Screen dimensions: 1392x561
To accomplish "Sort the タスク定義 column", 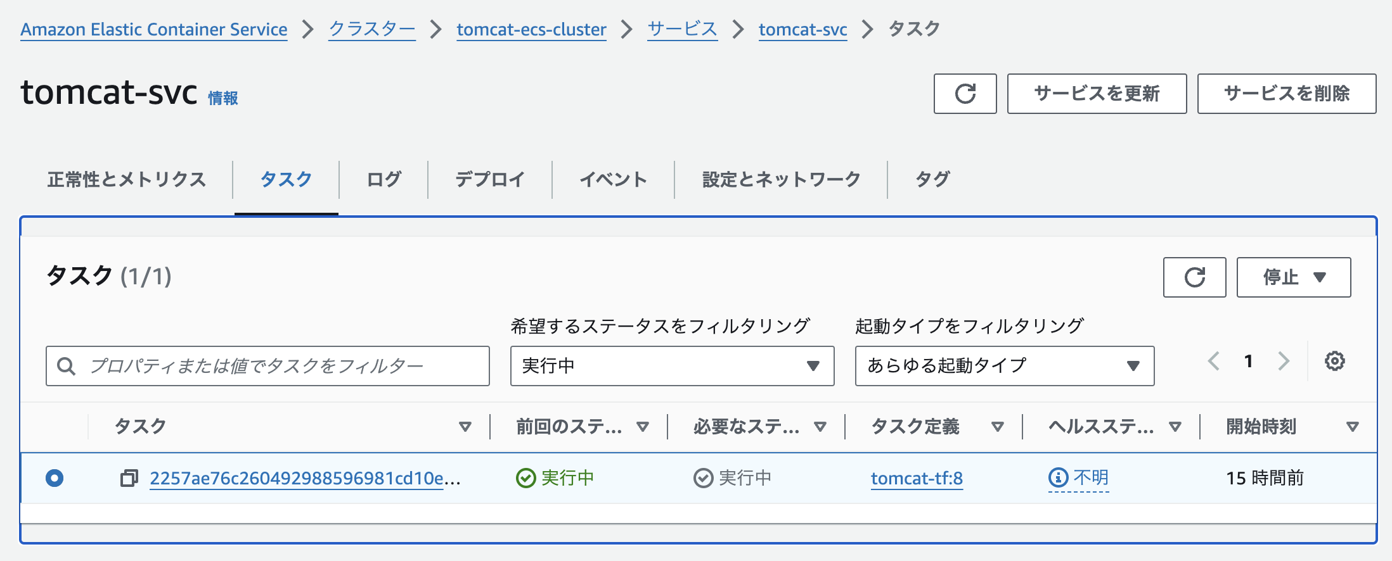I will (999, 426).
